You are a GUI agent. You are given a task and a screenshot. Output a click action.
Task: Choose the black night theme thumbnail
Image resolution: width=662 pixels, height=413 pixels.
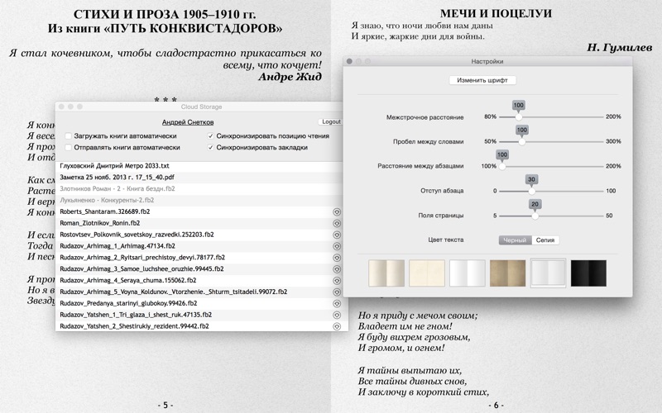[588, 273]
